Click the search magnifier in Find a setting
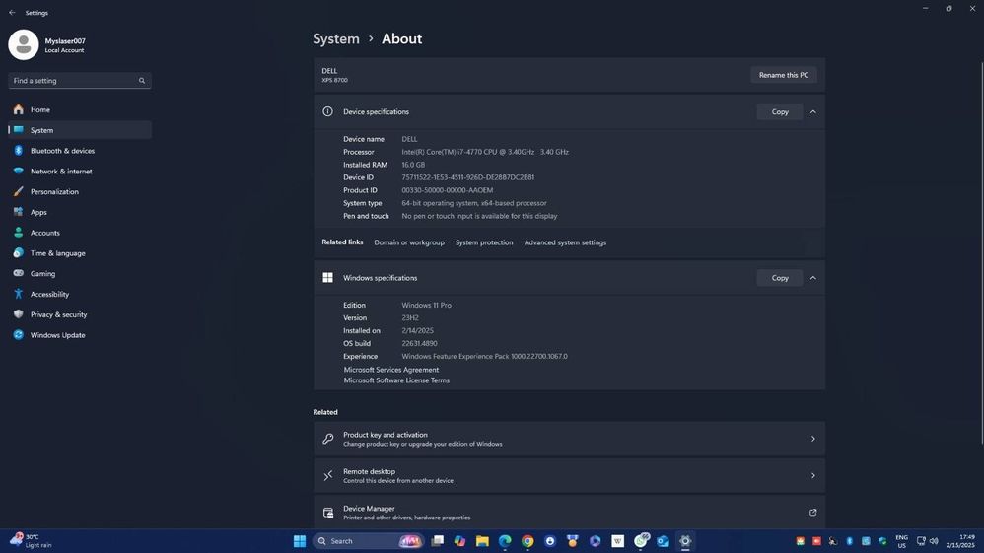The image size is (984, 553). coord(142,81)
